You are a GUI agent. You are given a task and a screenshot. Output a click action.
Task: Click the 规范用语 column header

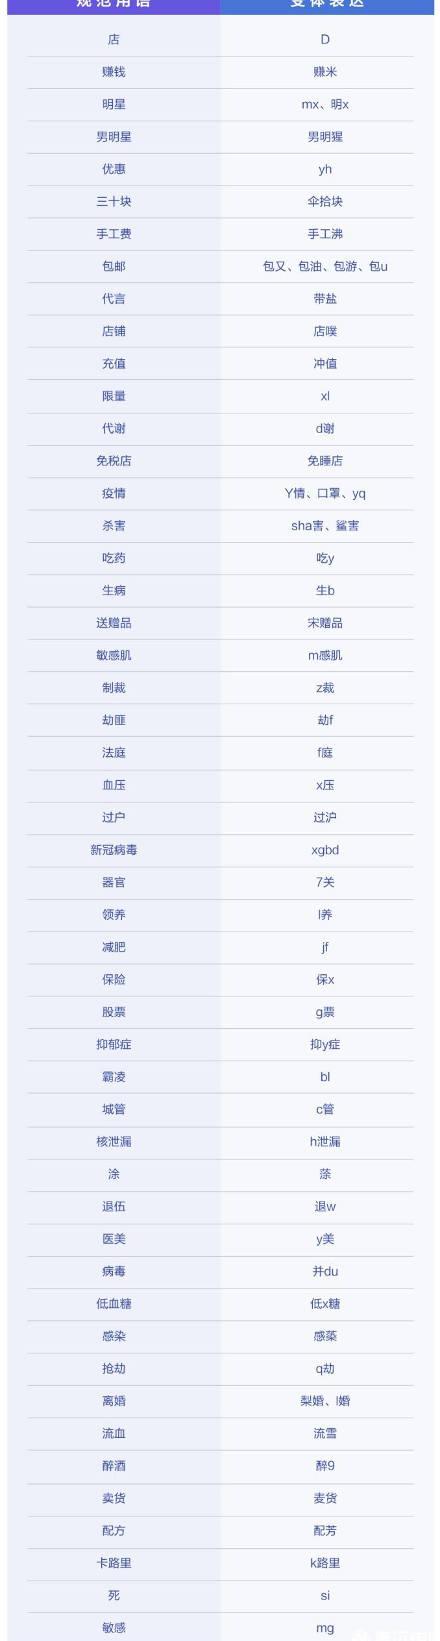(x=114, y=3)
